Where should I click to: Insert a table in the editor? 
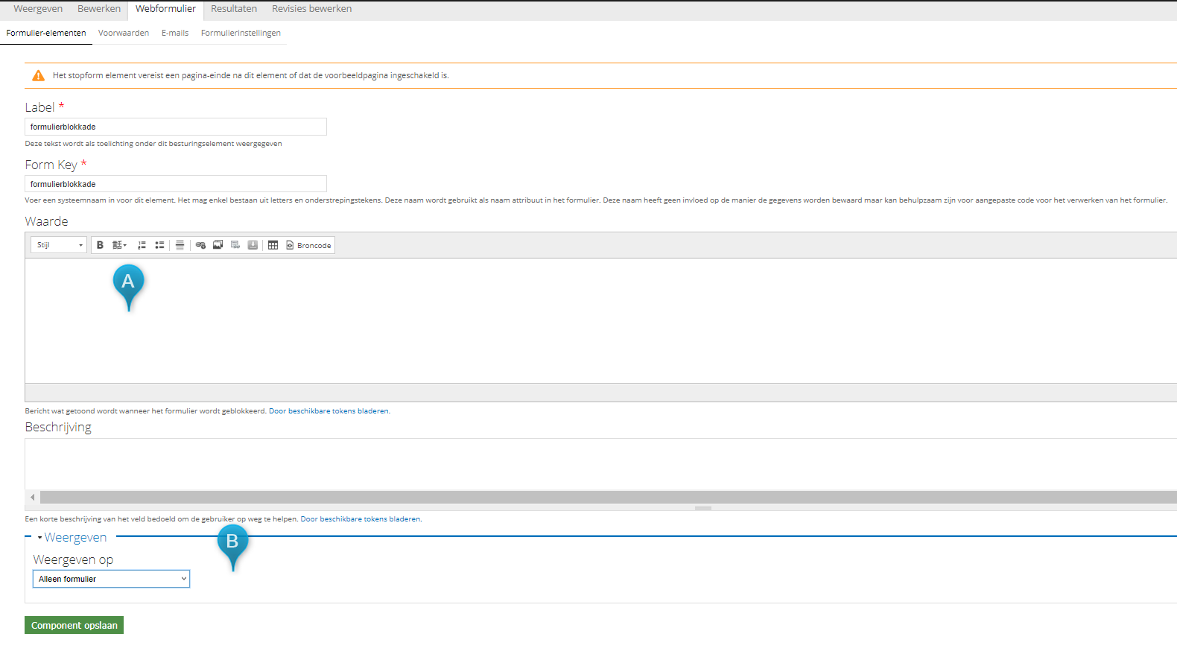[273, 245]
